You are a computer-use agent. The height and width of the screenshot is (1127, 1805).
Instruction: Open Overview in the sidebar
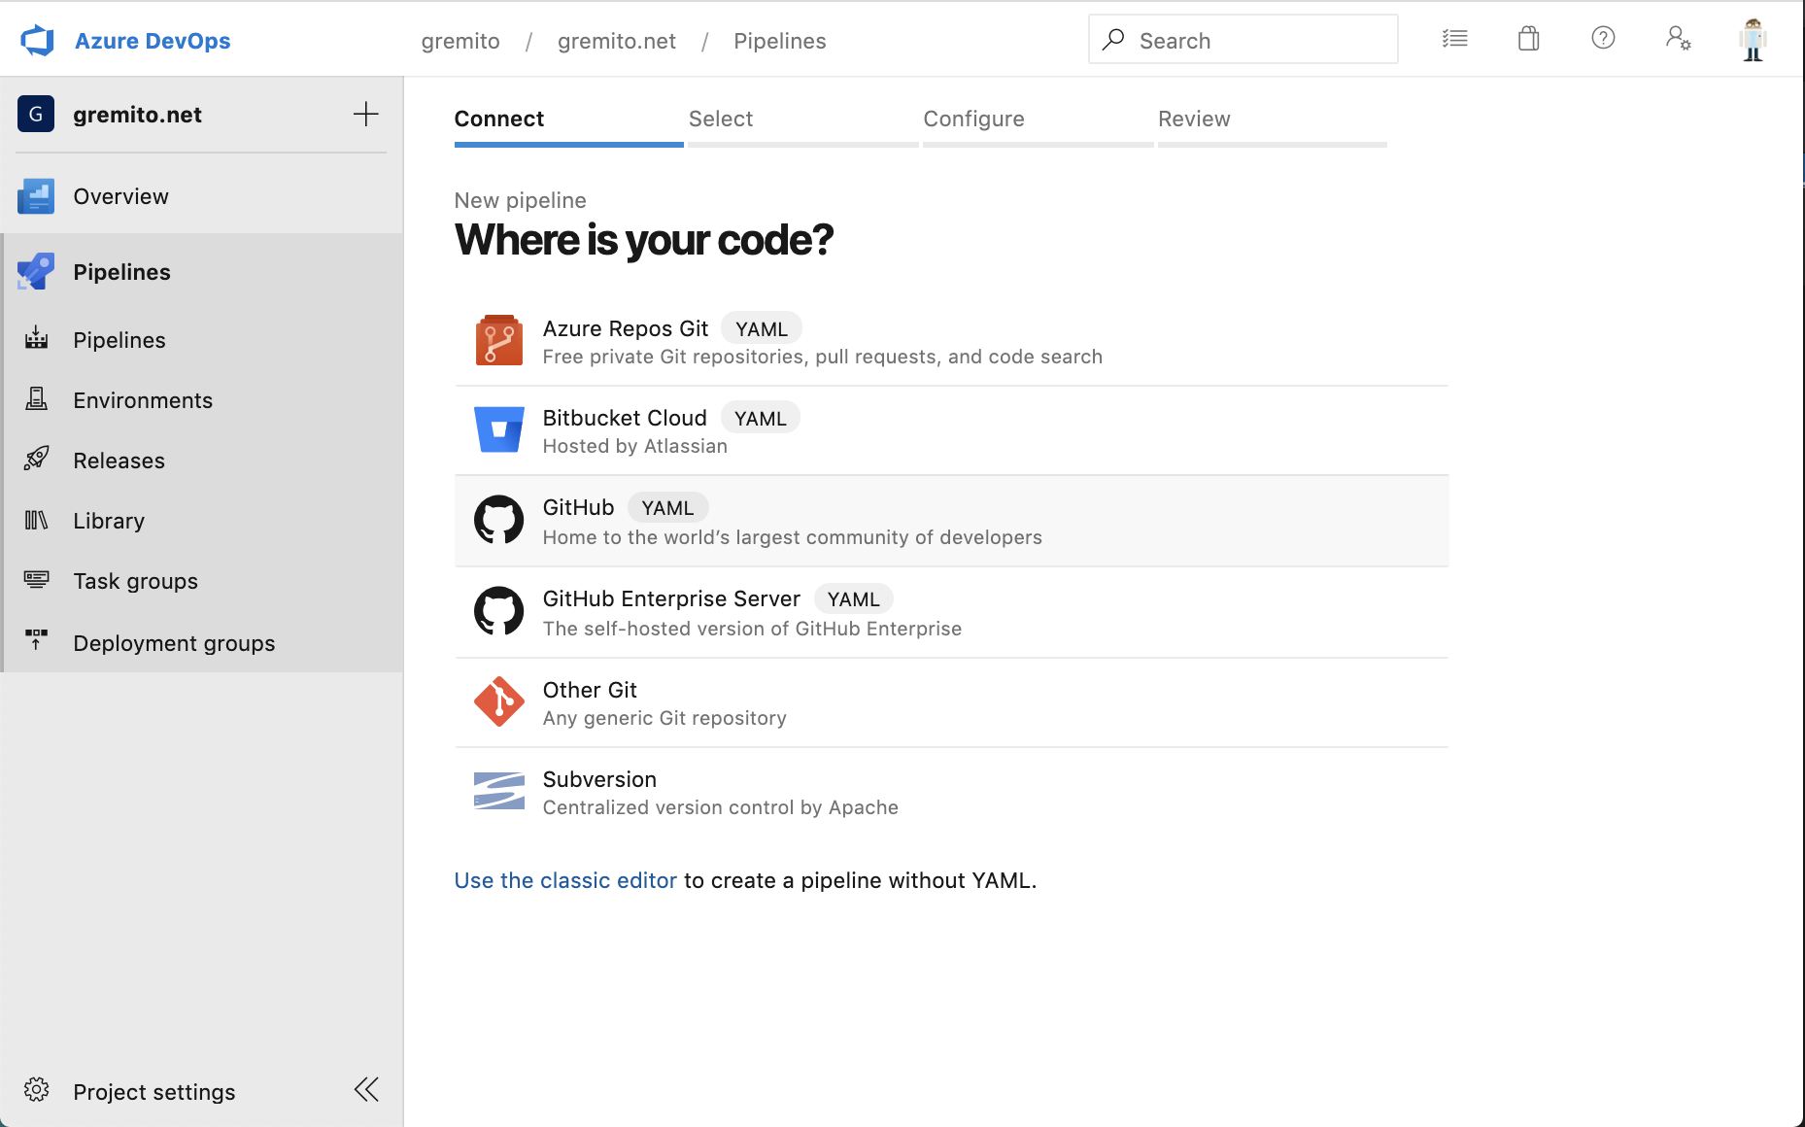(202, 196)
